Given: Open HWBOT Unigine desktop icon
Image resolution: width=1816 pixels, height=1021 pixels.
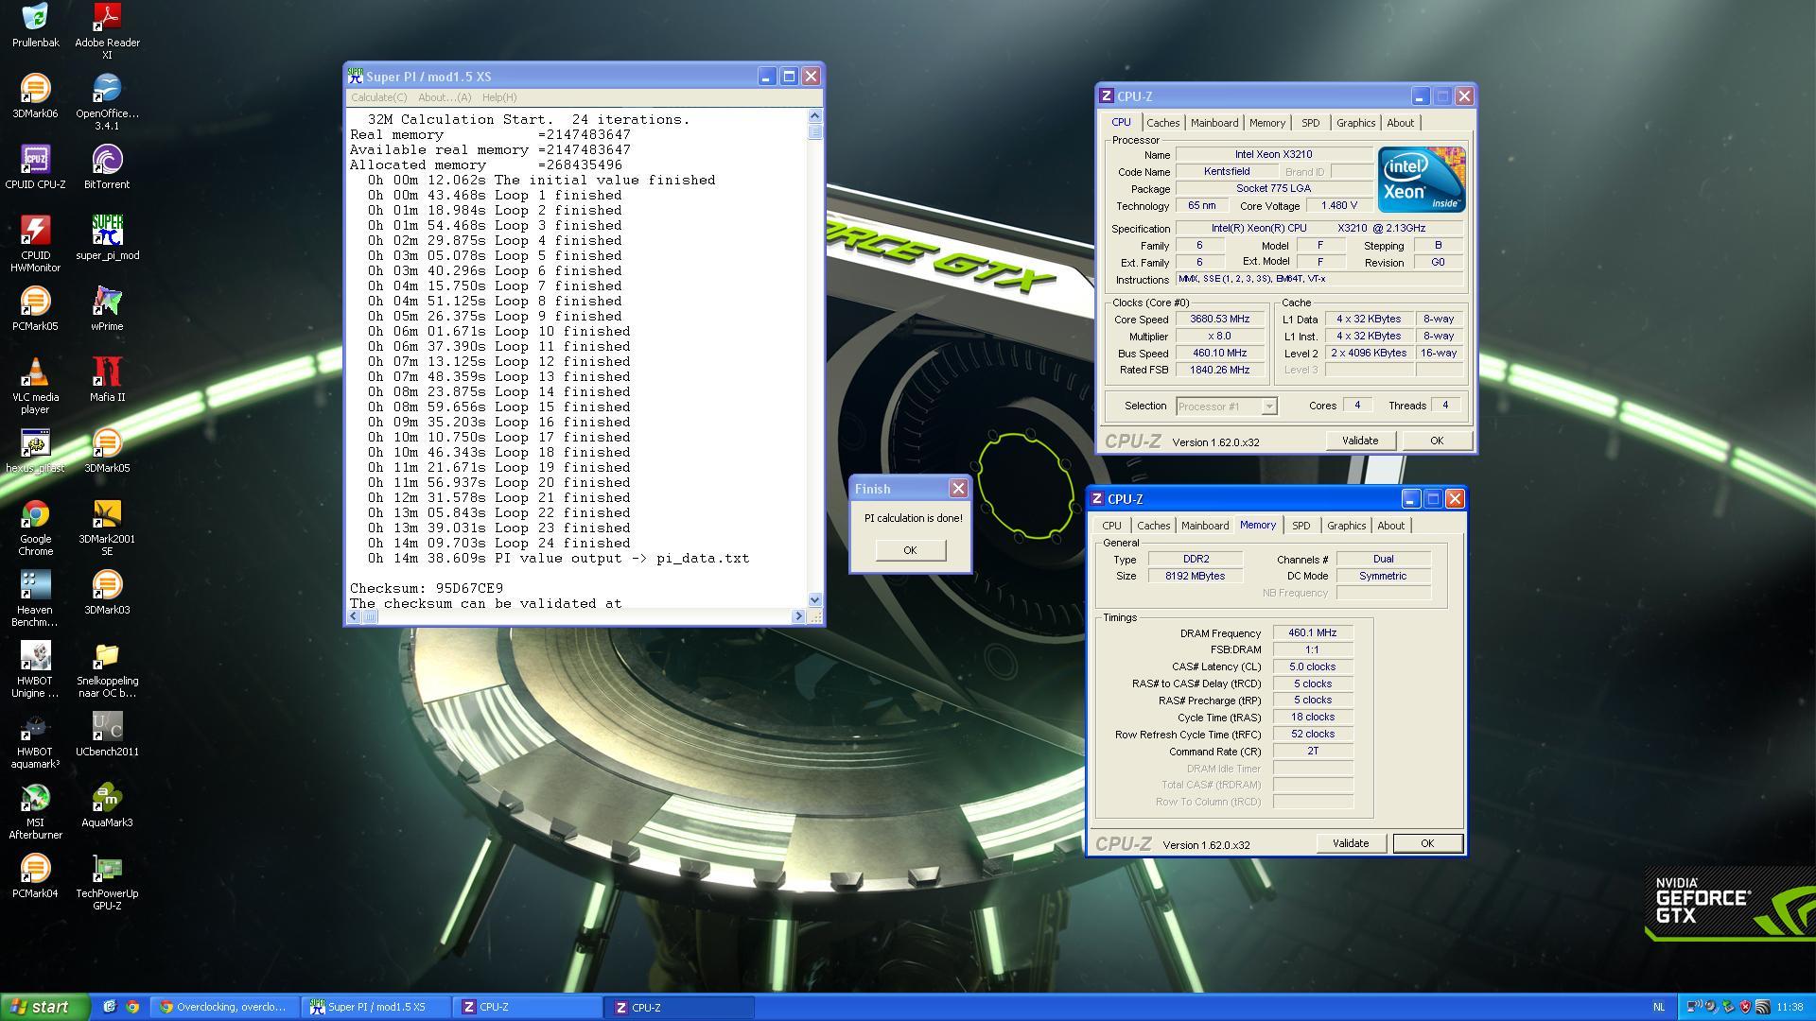Looking at the screenshot, I should (x=35, y=668).
